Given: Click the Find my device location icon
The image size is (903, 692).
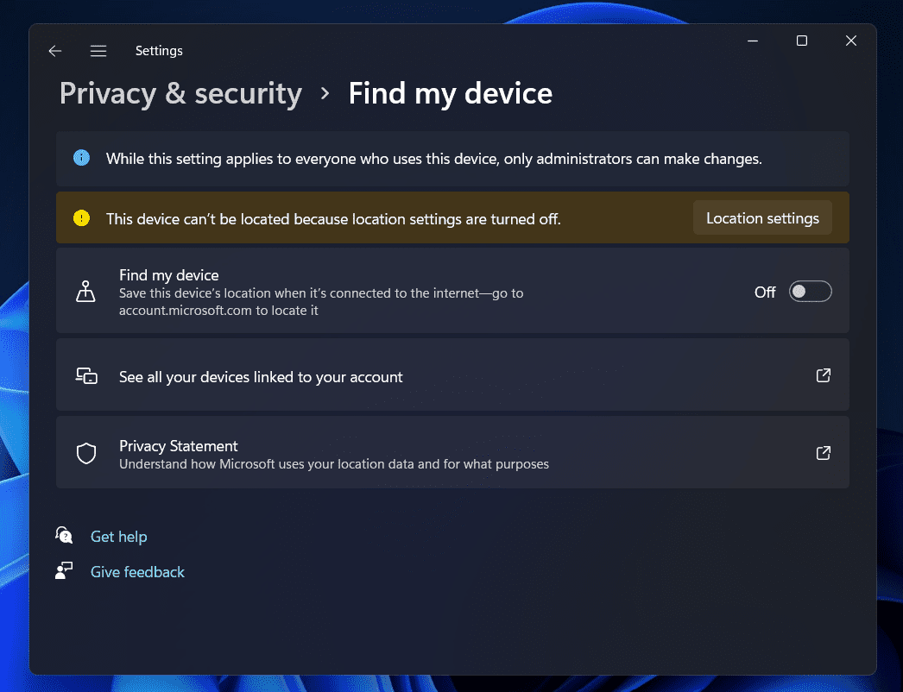Looking at the screenshot, I should point(85,292).
